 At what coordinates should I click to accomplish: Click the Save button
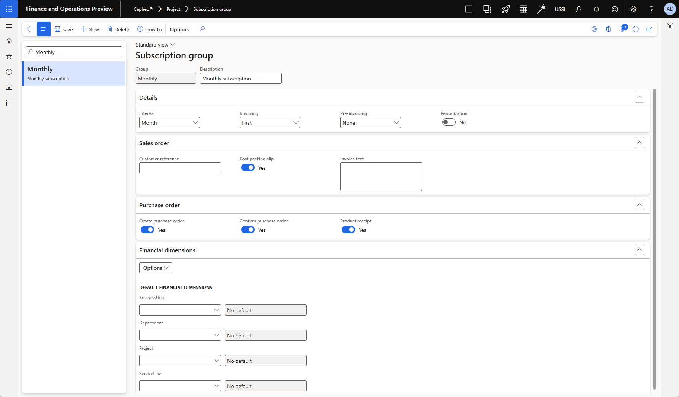click(64, 29)
